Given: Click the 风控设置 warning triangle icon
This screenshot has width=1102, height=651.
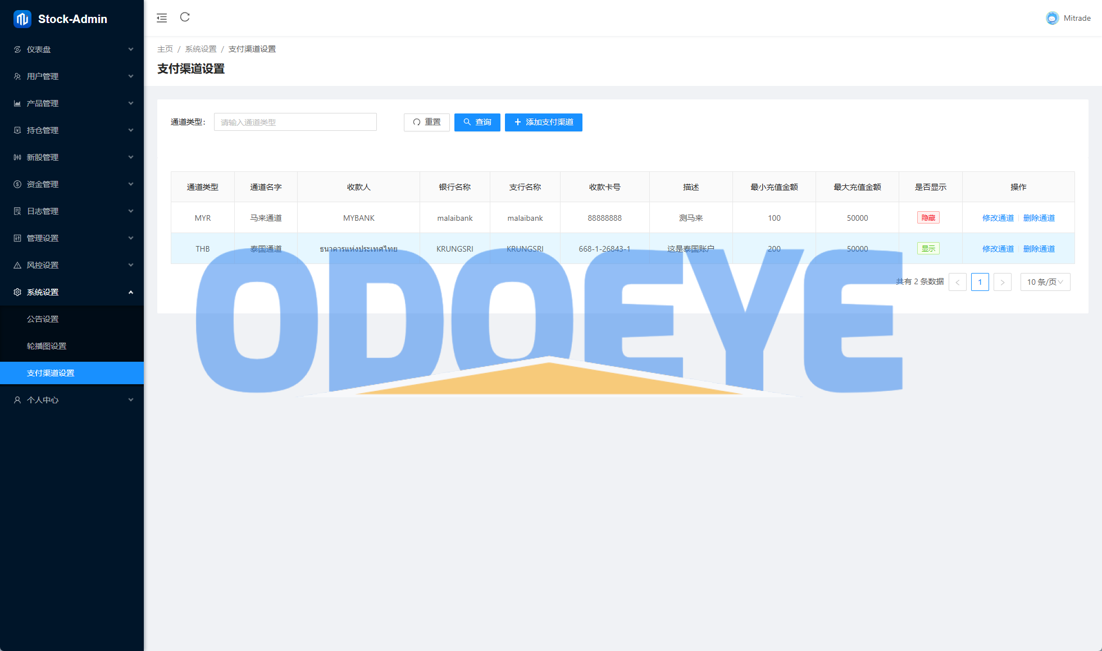Looking at the screenshot, I should (x=17, y=265).
